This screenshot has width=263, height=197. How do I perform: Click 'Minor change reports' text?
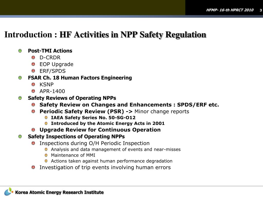tap(162, 111)
